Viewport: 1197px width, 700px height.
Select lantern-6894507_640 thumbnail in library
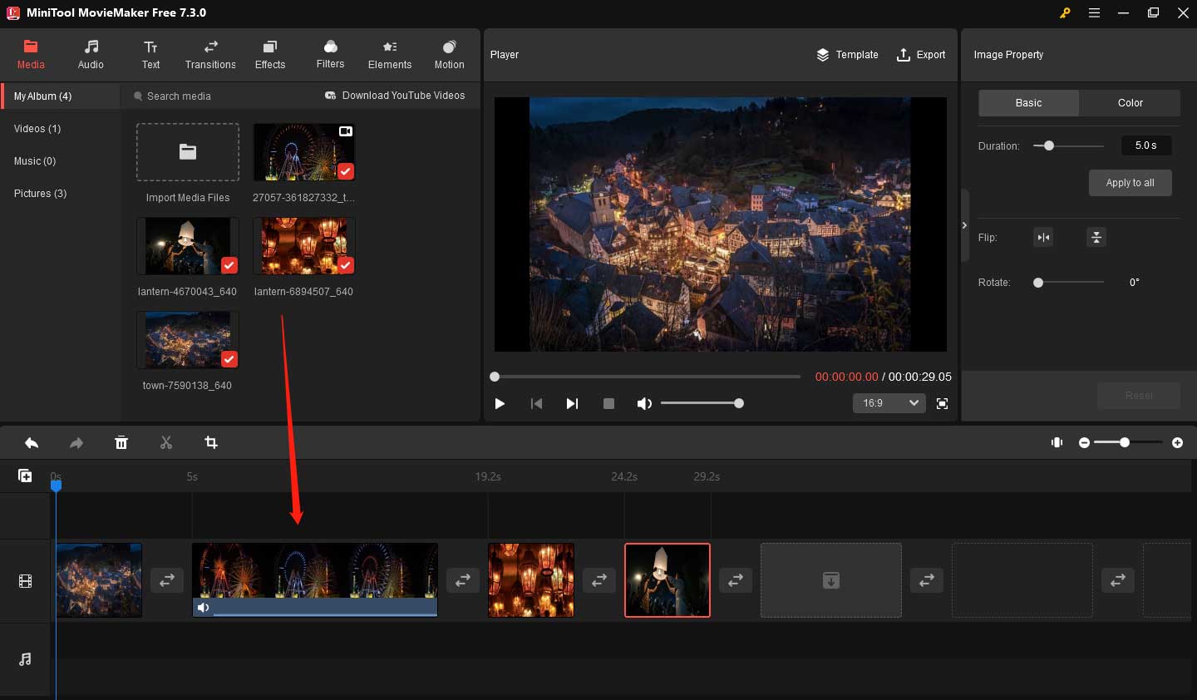pyautogui.click(x=303, y=246)
